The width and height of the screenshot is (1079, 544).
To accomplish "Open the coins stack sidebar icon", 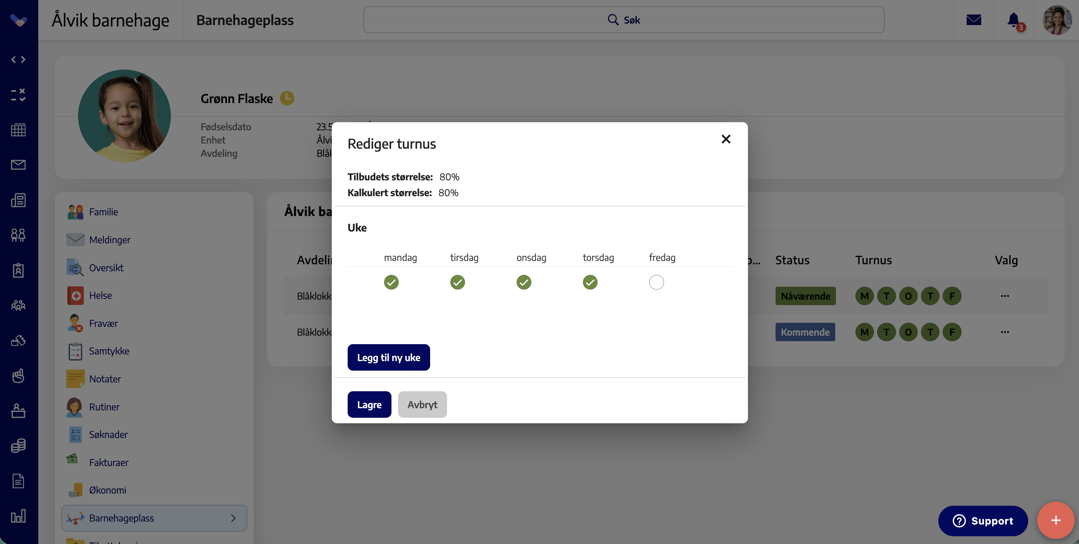I will 18,446.
